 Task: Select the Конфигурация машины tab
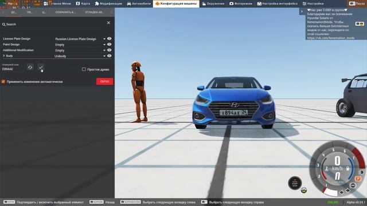tap(176, 3)
